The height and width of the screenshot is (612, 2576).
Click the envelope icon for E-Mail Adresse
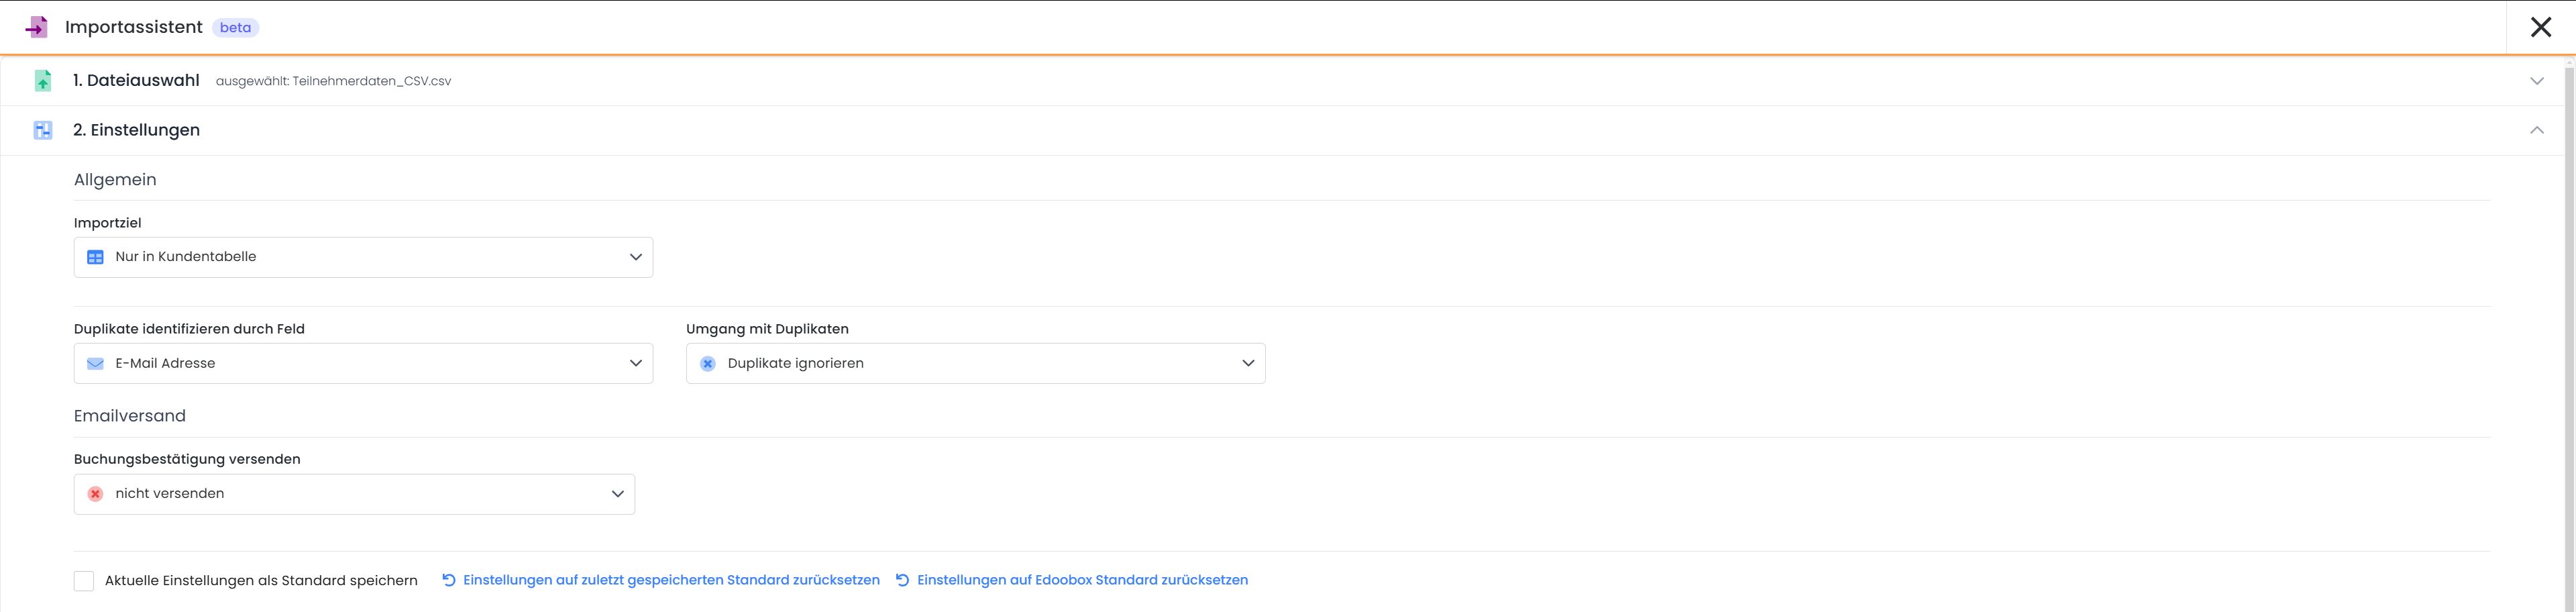pyautogui.click(x=96, y=364)
